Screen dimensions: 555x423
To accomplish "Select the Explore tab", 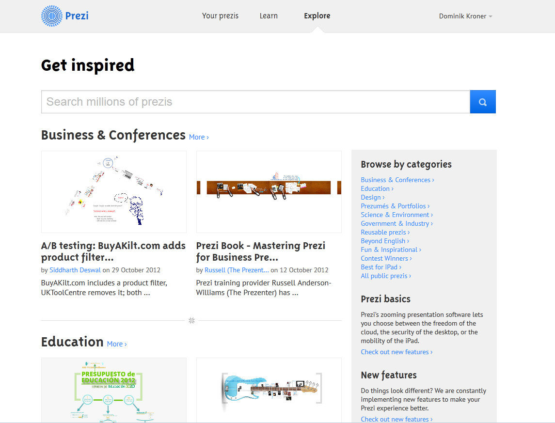I will click(x=317, y=16).
